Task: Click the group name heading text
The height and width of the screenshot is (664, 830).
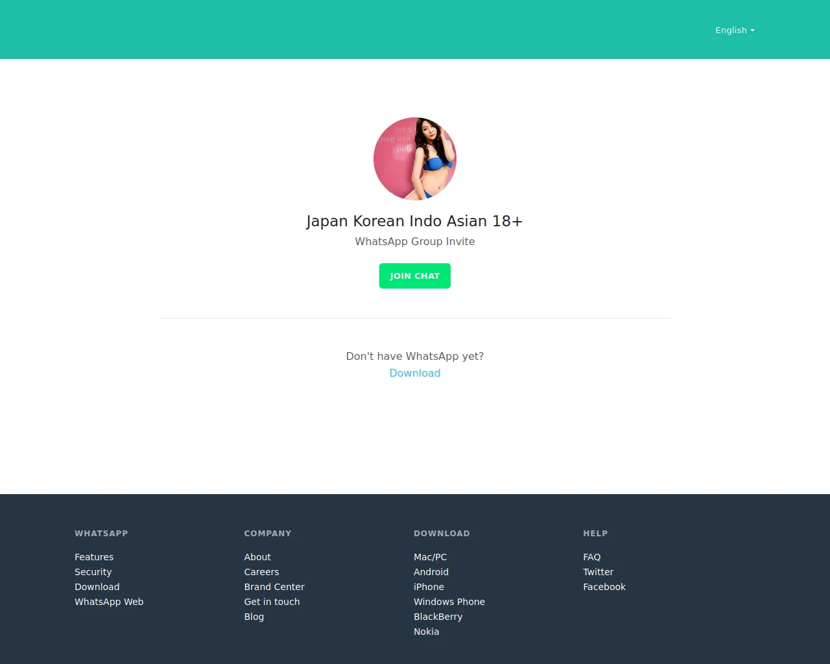Action: click(x=415, y=221)
